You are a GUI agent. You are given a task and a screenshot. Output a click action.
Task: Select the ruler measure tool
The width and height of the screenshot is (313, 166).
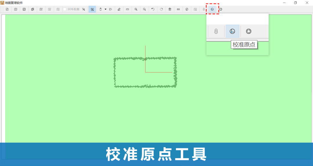(128, 9)
